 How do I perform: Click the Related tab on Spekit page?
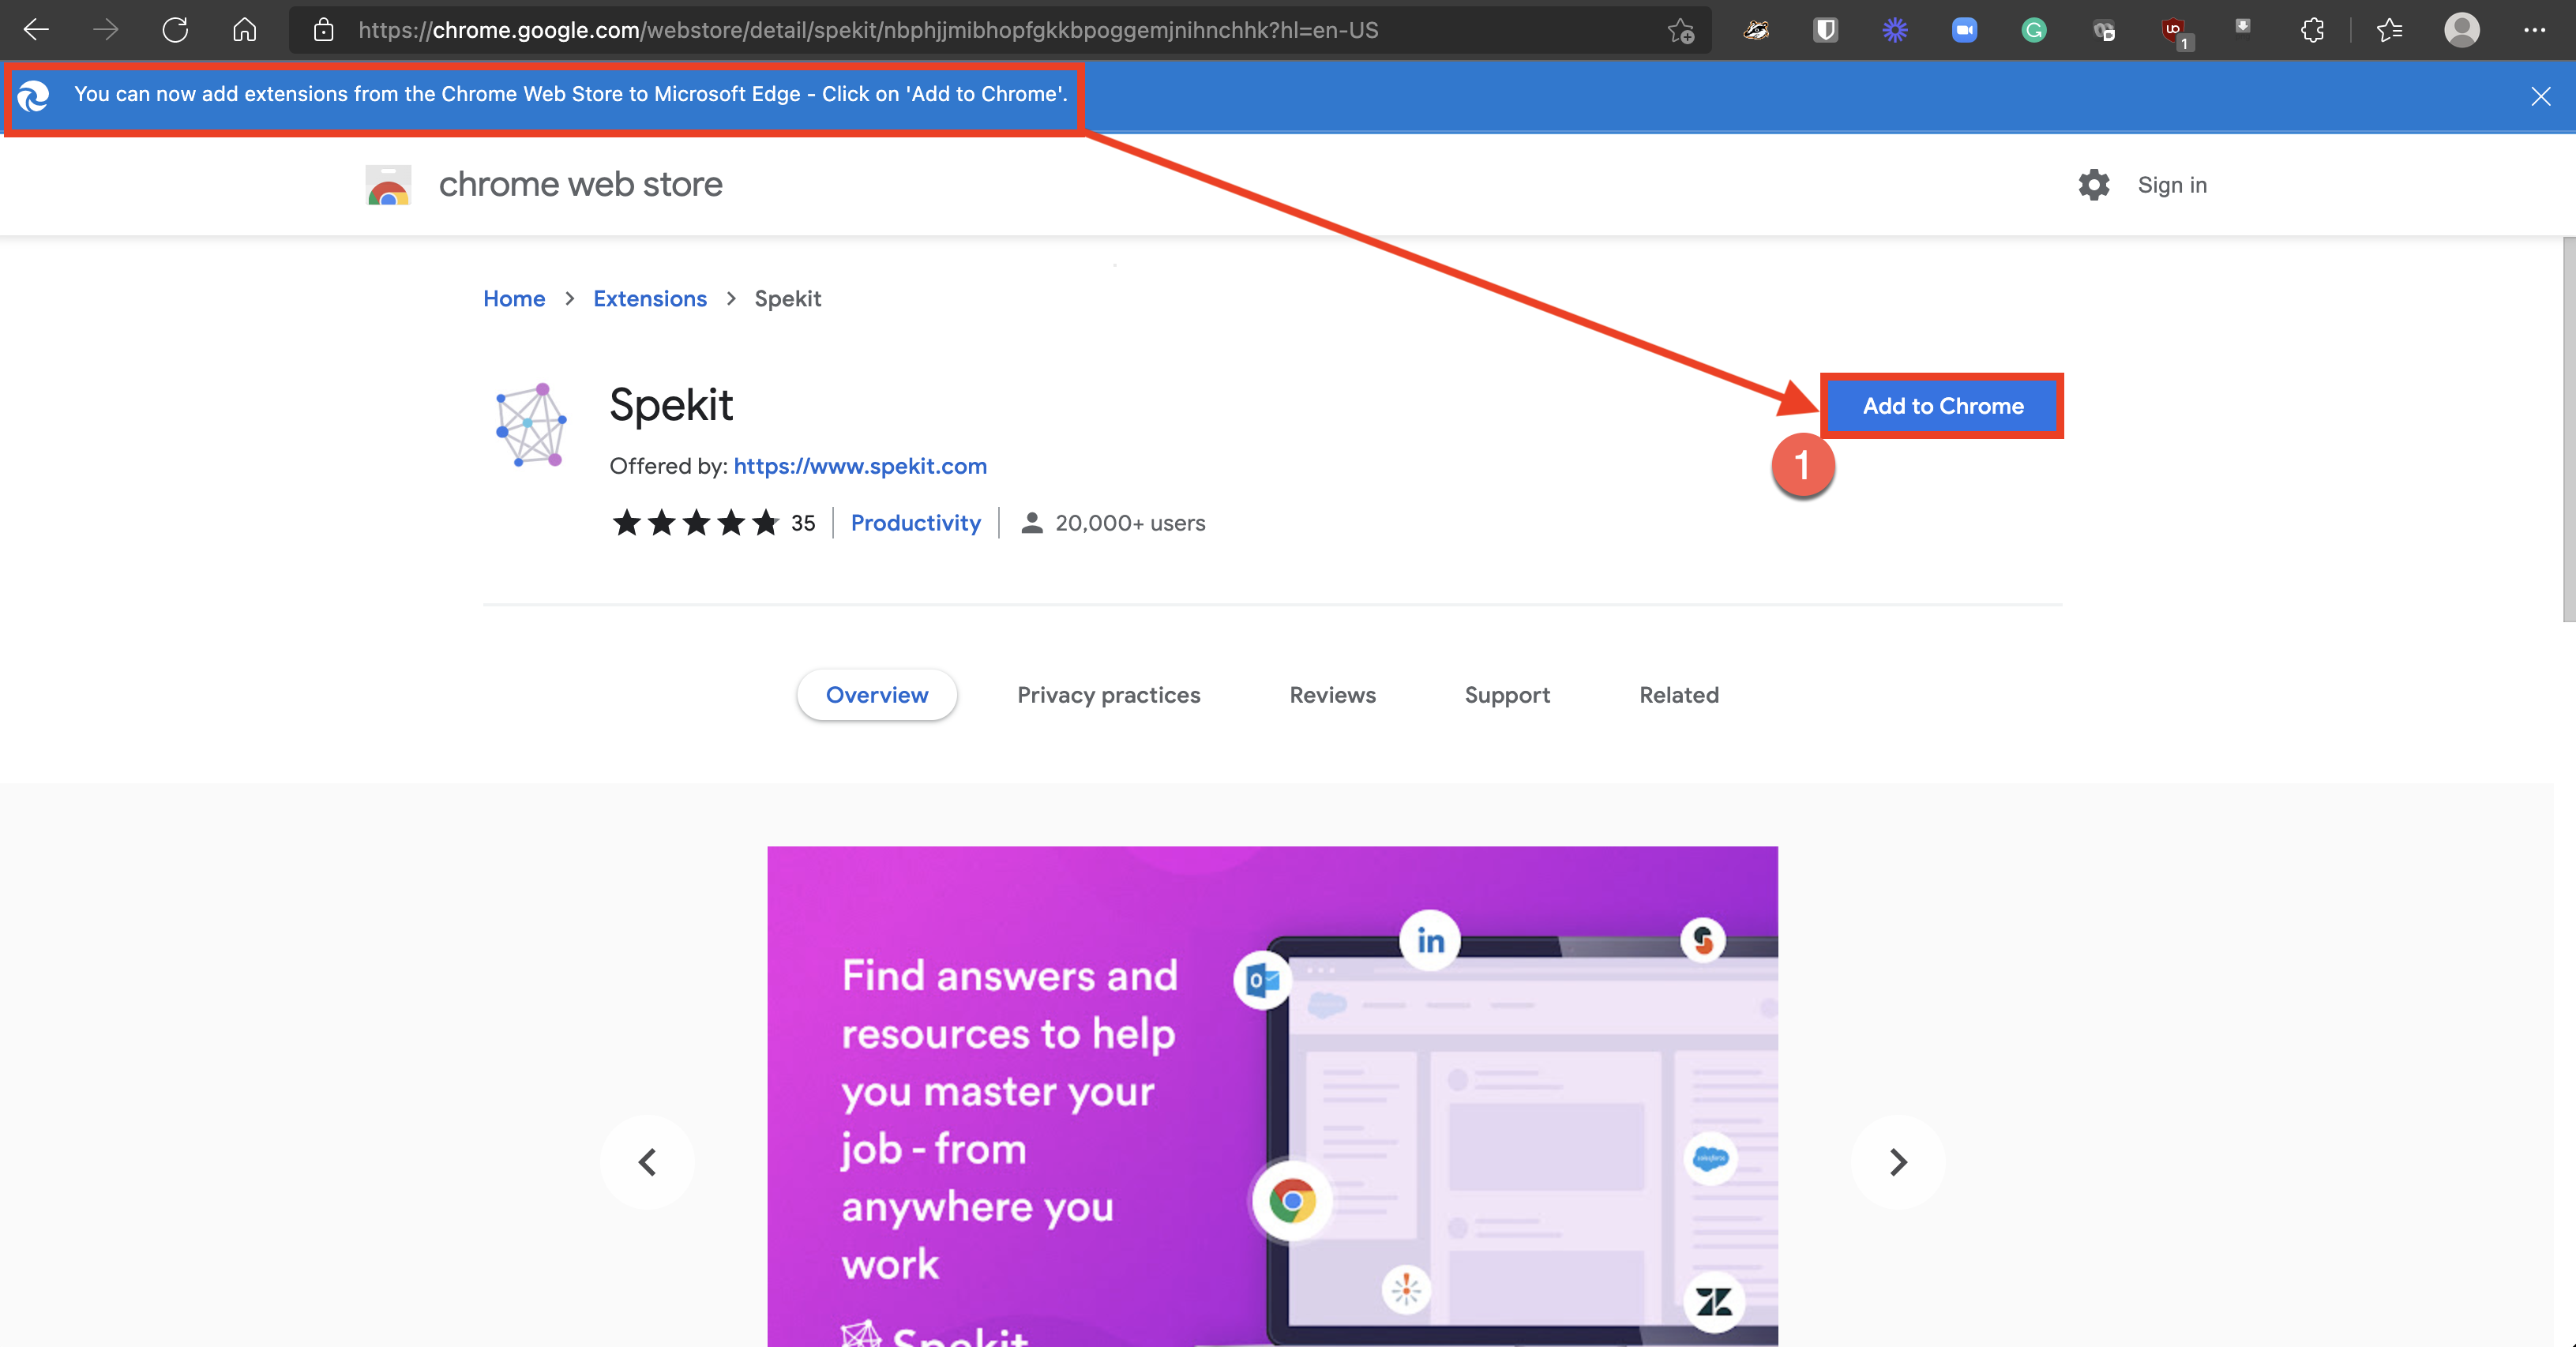1678,693
